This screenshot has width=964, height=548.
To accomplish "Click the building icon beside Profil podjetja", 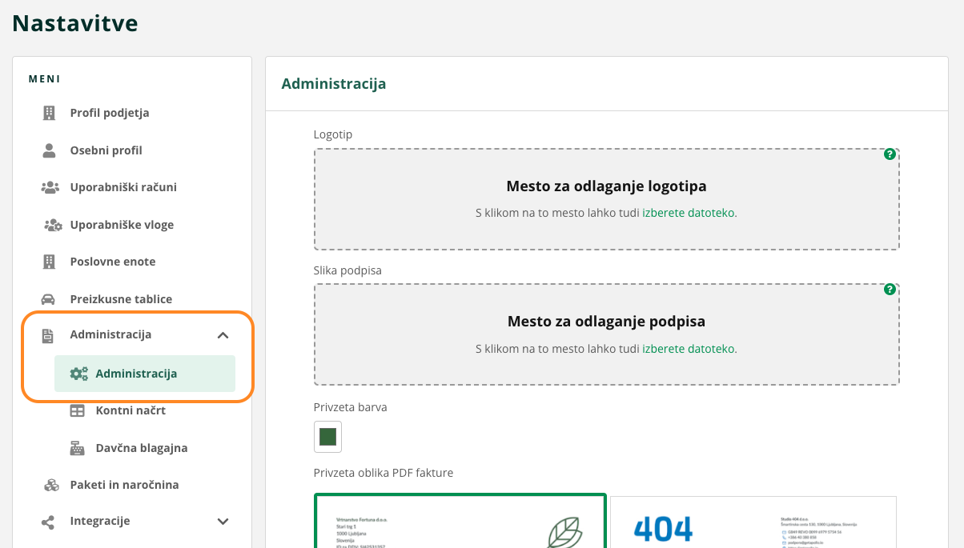I will (49, 113).
